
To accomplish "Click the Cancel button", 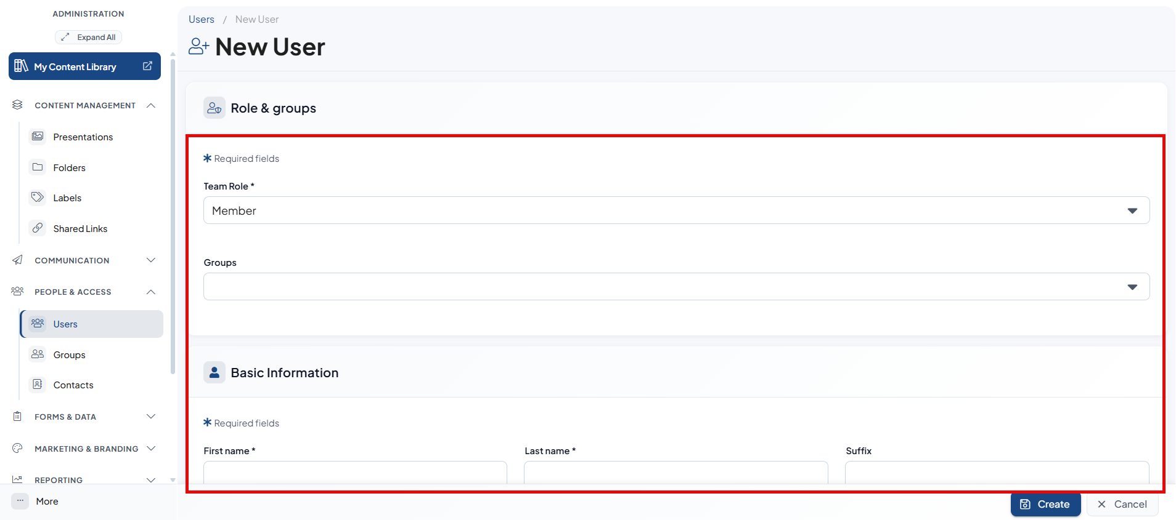I will [x=1122, y=504].
